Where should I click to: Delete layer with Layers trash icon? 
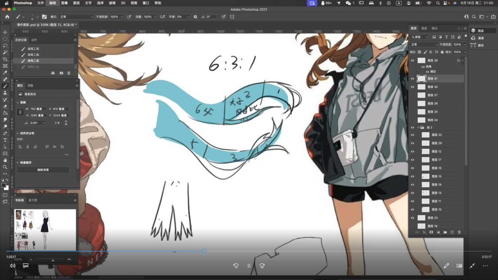tap(459, 232)
